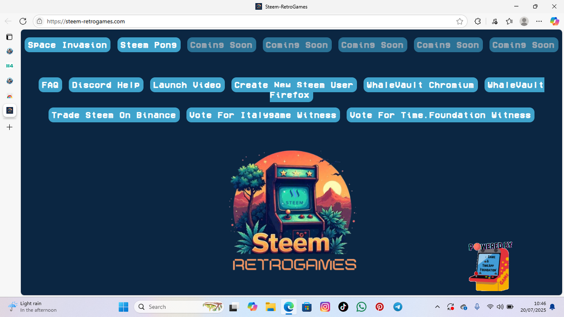
Task: Open the tab actions menu icon
Action: coord(9,37)
